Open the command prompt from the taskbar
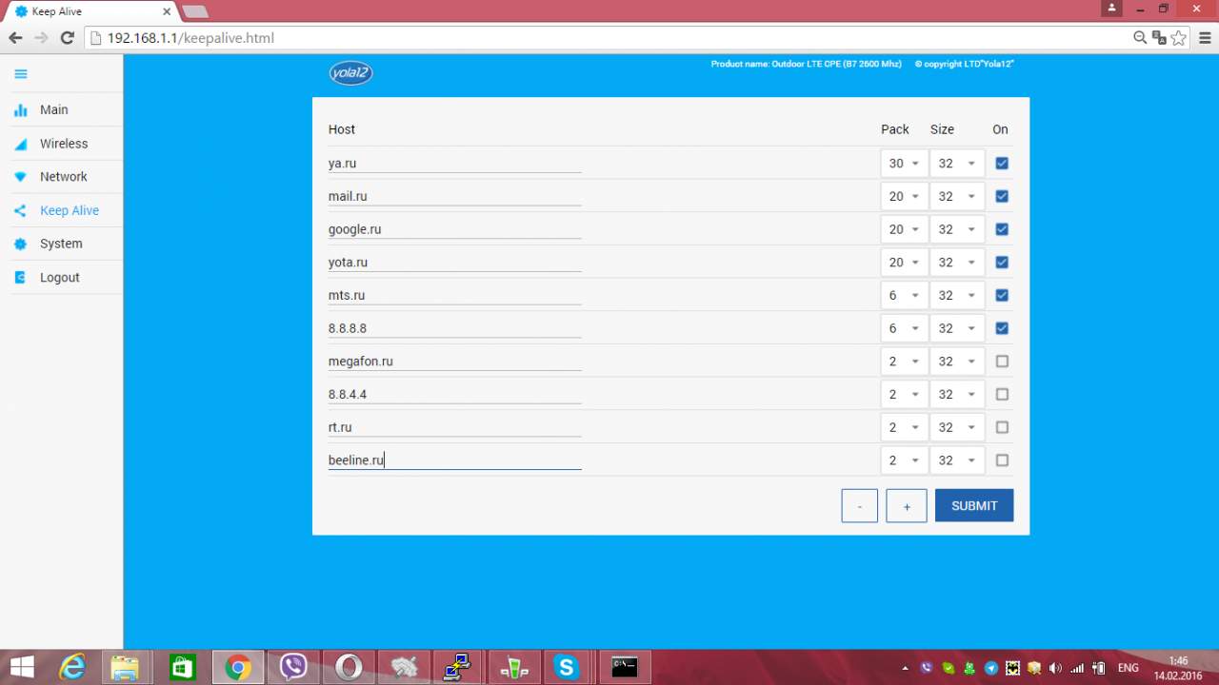 624,667
